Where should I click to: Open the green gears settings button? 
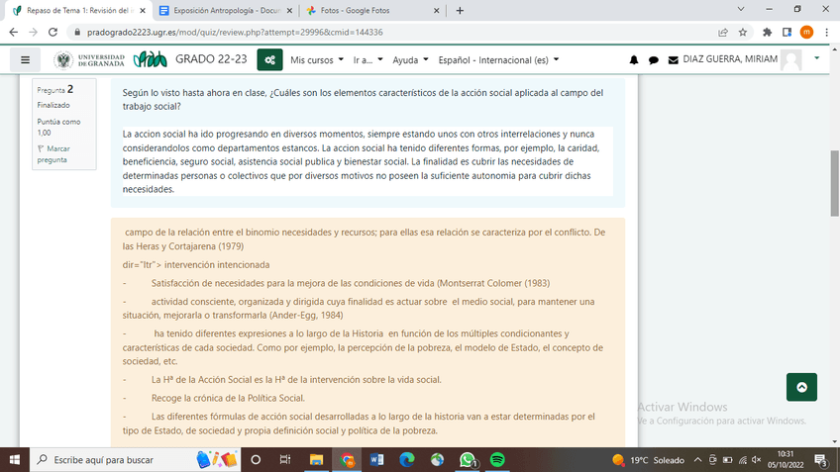pyautogui.click(x=269, y=60)
